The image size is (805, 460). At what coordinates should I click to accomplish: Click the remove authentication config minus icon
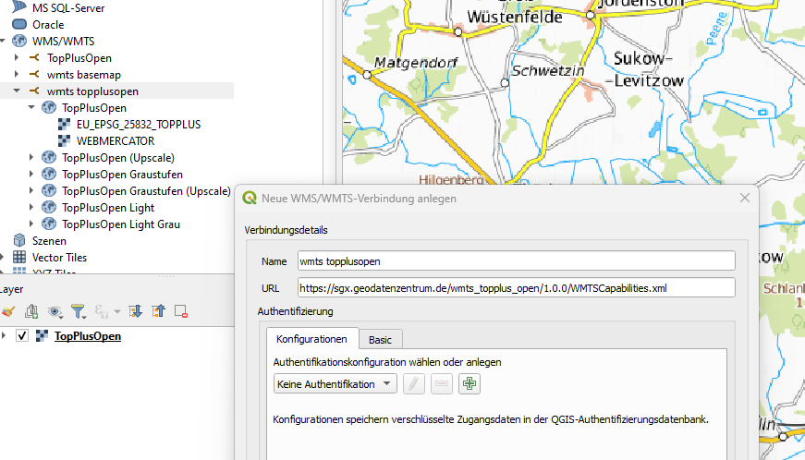pyautogui.click(x=442, y=383)
